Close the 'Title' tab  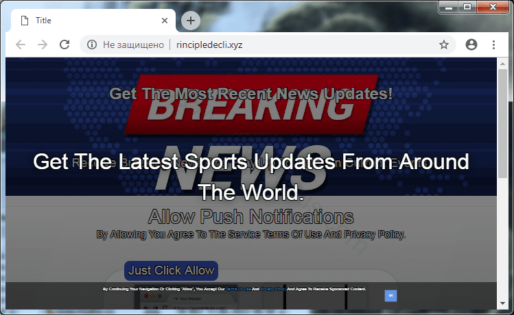pos(164,21)
